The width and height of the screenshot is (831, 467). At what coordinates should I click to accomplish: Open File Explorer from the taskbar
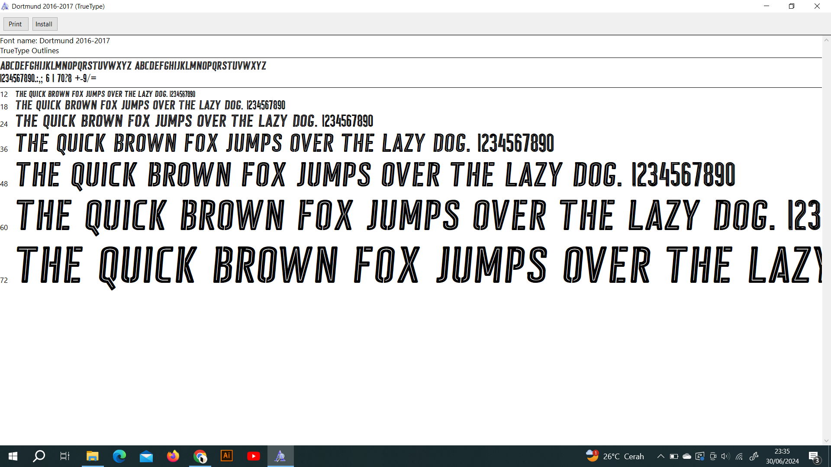pos(92,456)
